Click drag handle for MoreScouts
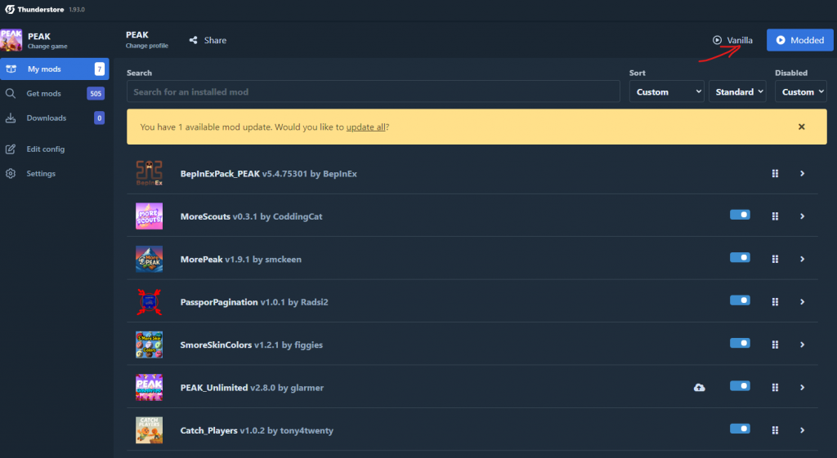Image resolution: width=837 pixels, height=458 pixels. click(x=775, y=216)
